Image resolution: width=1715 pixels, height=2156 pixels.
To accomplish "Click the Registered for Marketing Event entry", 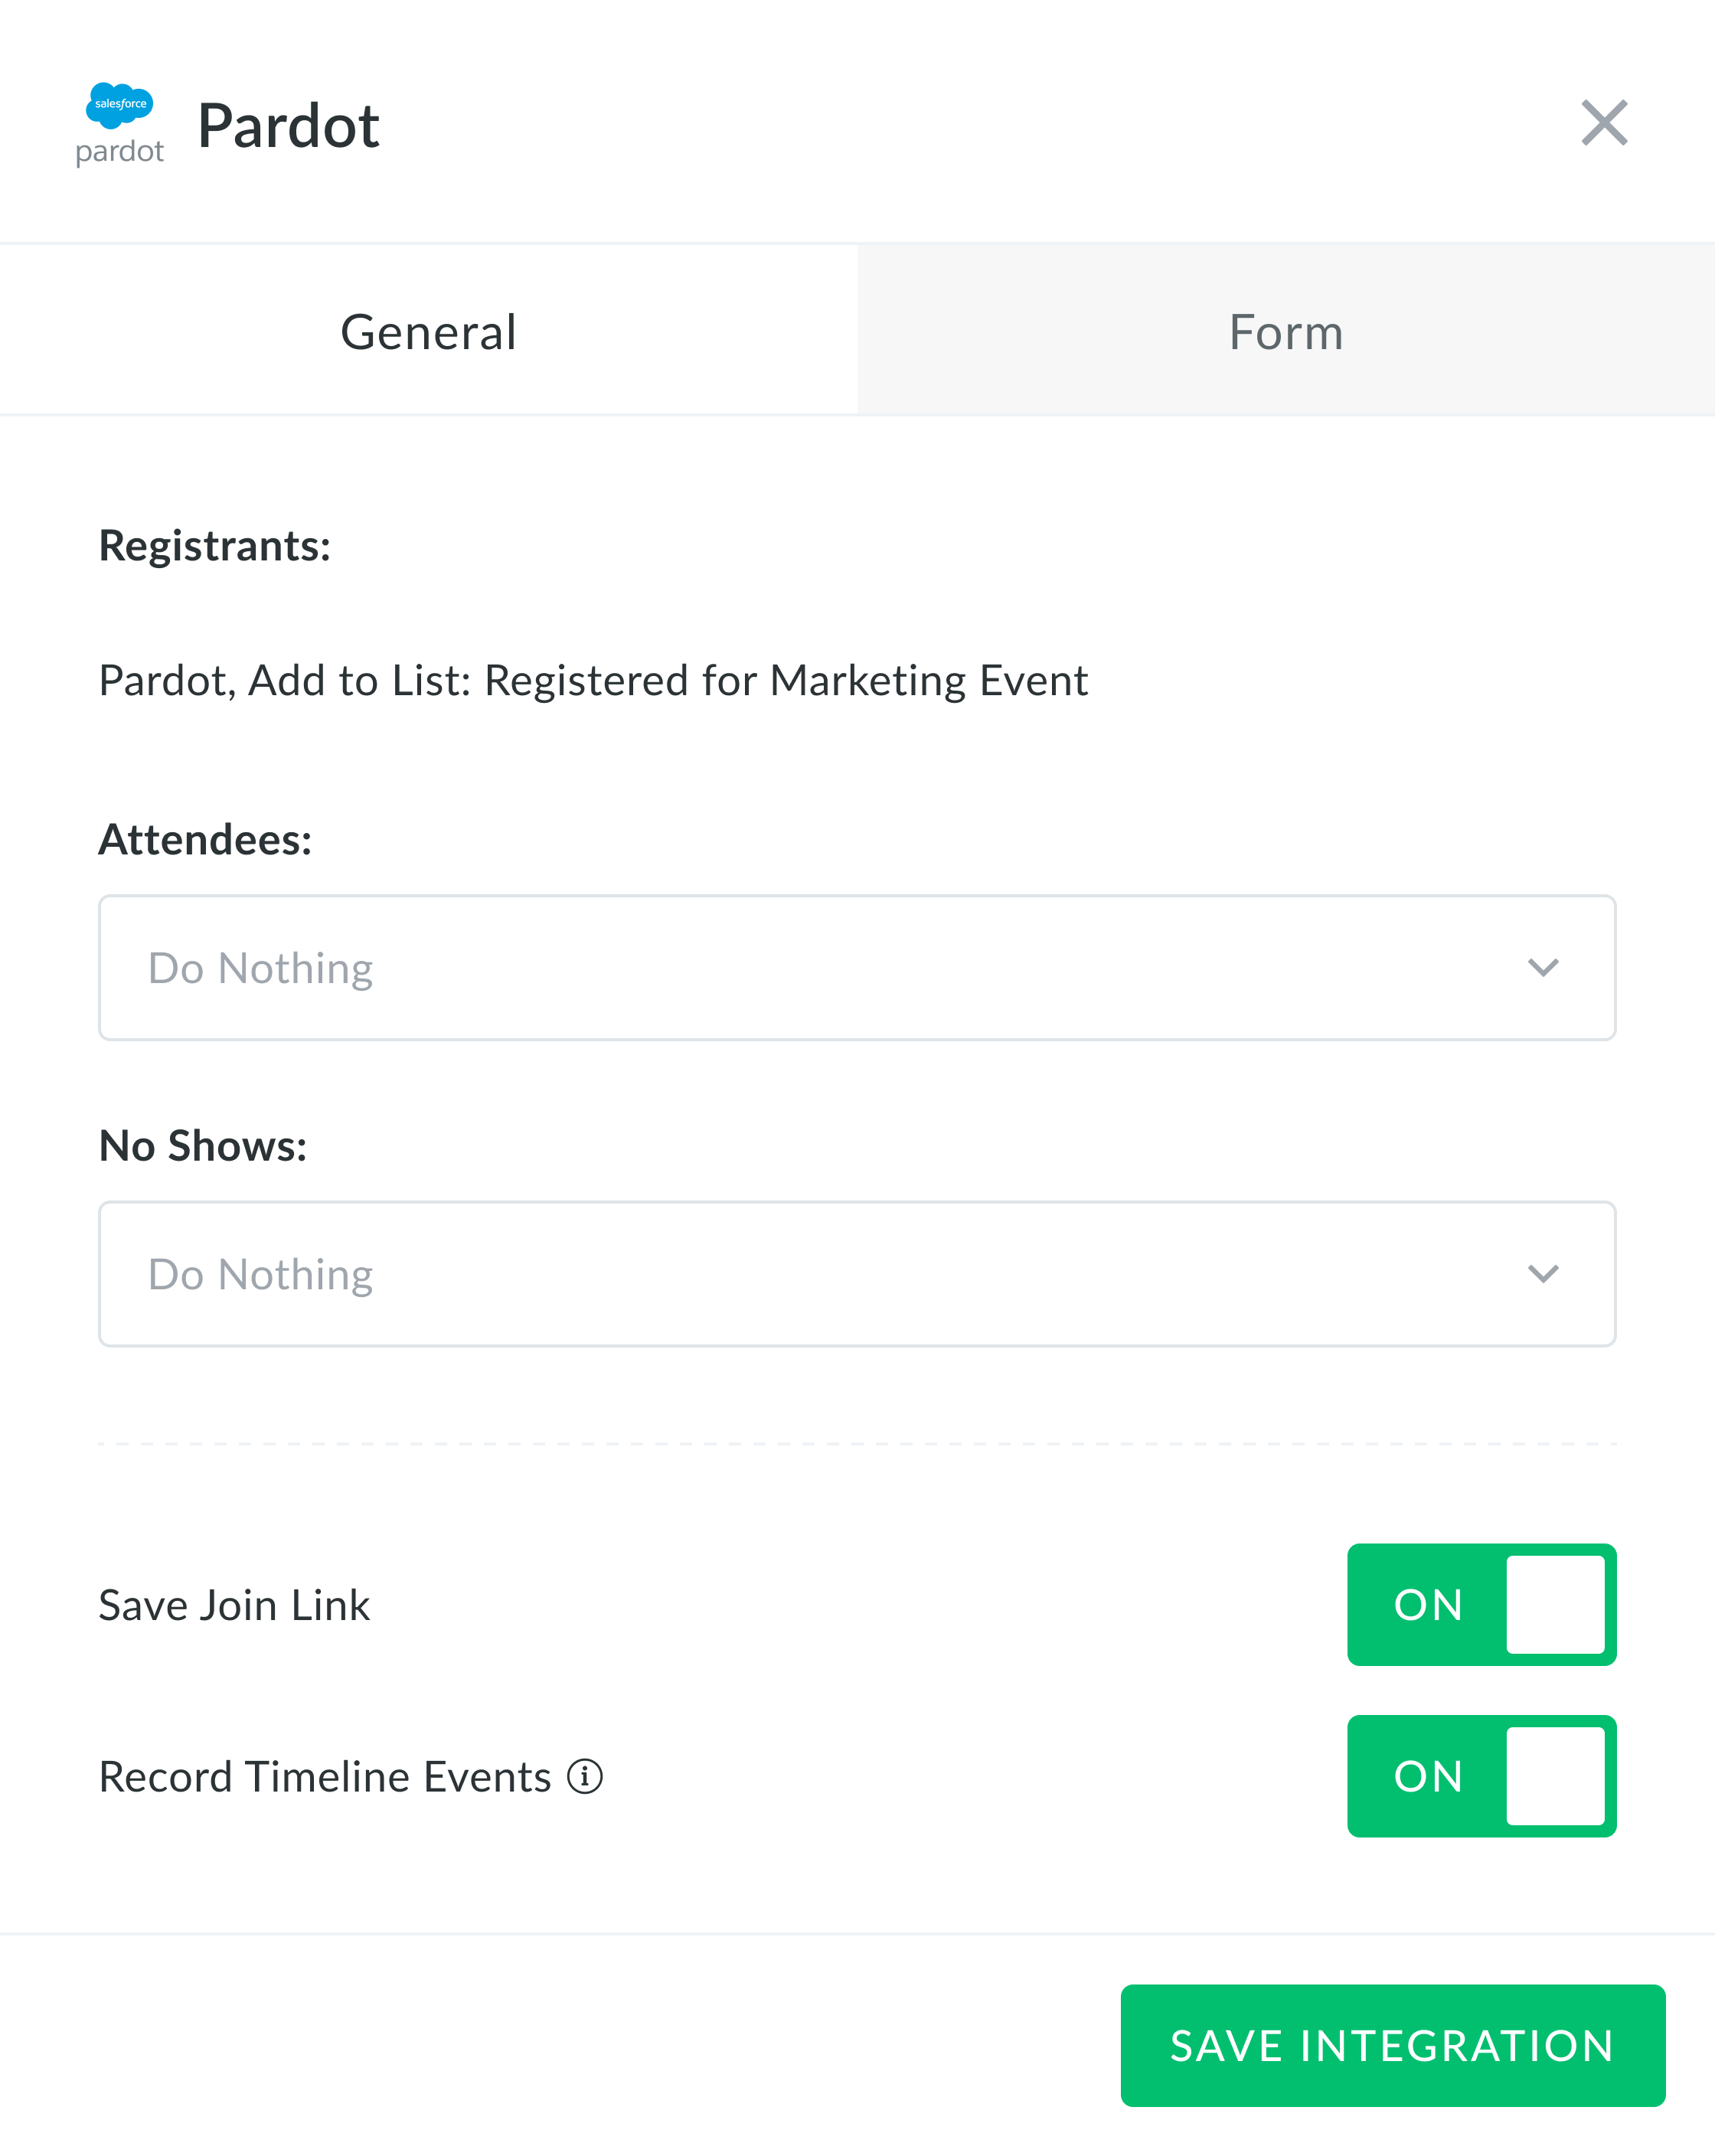I will tap(594, 680).
